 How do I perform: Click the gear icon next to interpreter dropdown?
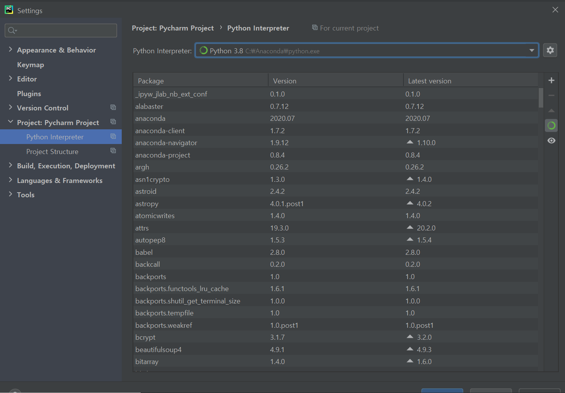click(x=550, y=50)
